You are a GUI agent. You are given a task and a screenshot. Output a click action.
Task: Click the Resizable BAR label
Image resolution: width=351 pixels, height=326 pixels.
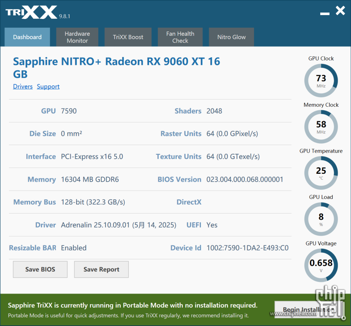click(33, 248)
